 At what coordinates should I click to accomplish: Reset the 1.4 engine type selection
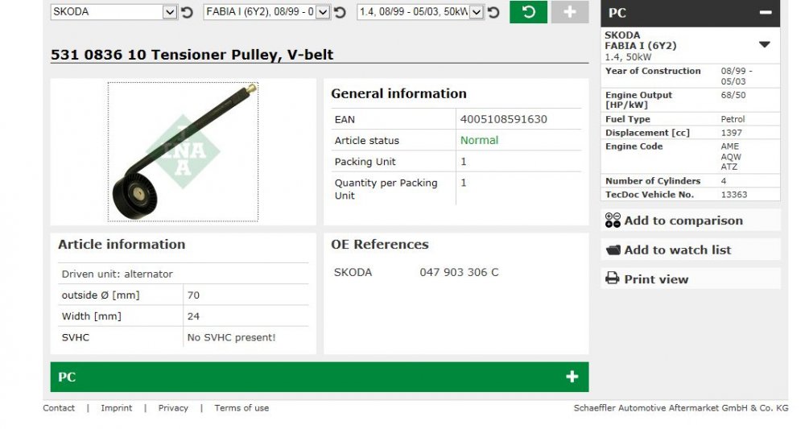493,12
